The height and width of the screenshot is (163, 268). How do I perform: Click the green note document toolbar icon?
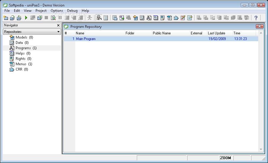[190, 17]
